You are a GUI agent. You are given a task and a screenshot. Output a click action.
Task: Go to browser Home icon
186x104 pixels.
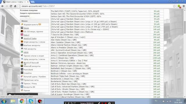[x=15, y=6]
